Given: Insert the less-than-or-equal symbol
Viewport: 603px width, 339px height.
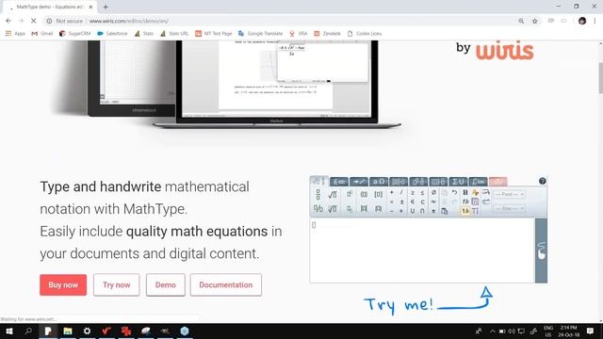Looking at the screenshot, I should pyautogui.click(x=422, y=192).
